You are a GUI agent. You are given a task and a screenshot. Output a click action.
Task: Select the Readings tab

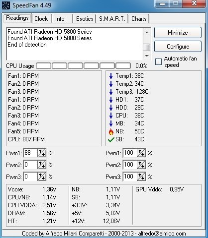pyautogui.click(x=17, y=18)
